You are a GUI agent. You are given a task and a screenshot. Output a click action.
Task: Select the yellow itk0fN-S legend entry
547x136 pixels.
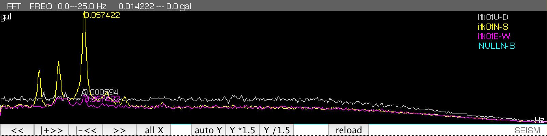(x=493, y=27)
